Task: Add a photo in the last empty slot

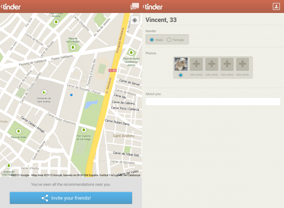Action: [242, 64]
